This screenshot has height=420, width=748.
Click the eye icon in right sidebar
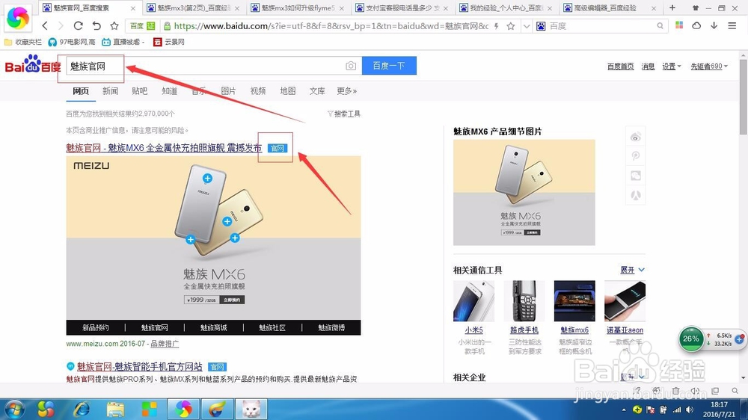(635, 138)
